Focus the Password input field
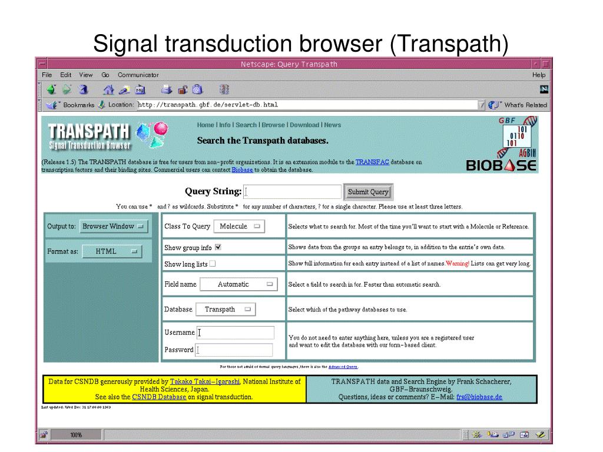Screen dimensions: 603x452 point(234,350)
